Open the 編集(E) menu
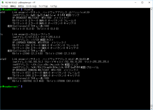The height and width of the screenshot is (110, 153). pos(13,6)
